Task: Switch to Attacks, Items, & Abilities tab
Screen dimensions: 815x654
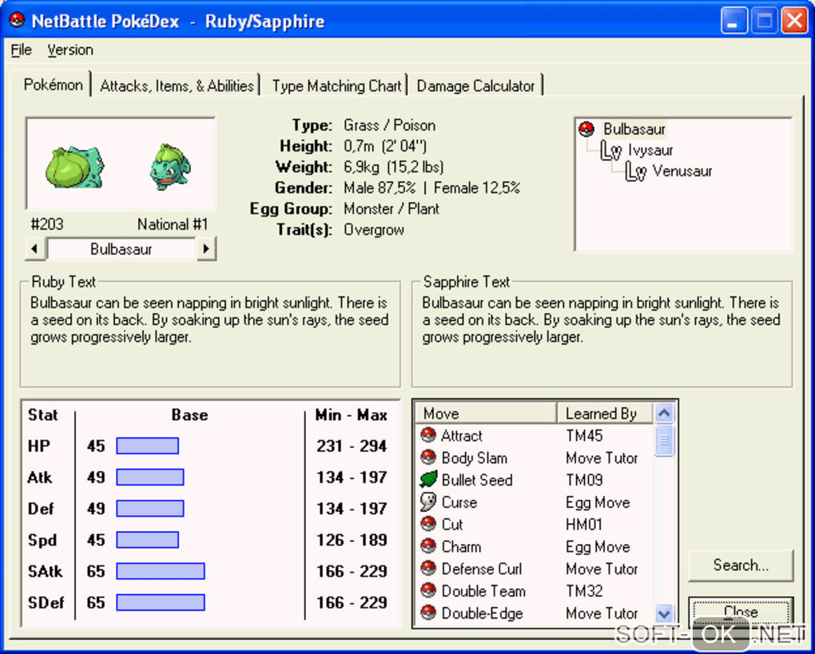Action: pos(177,85)
